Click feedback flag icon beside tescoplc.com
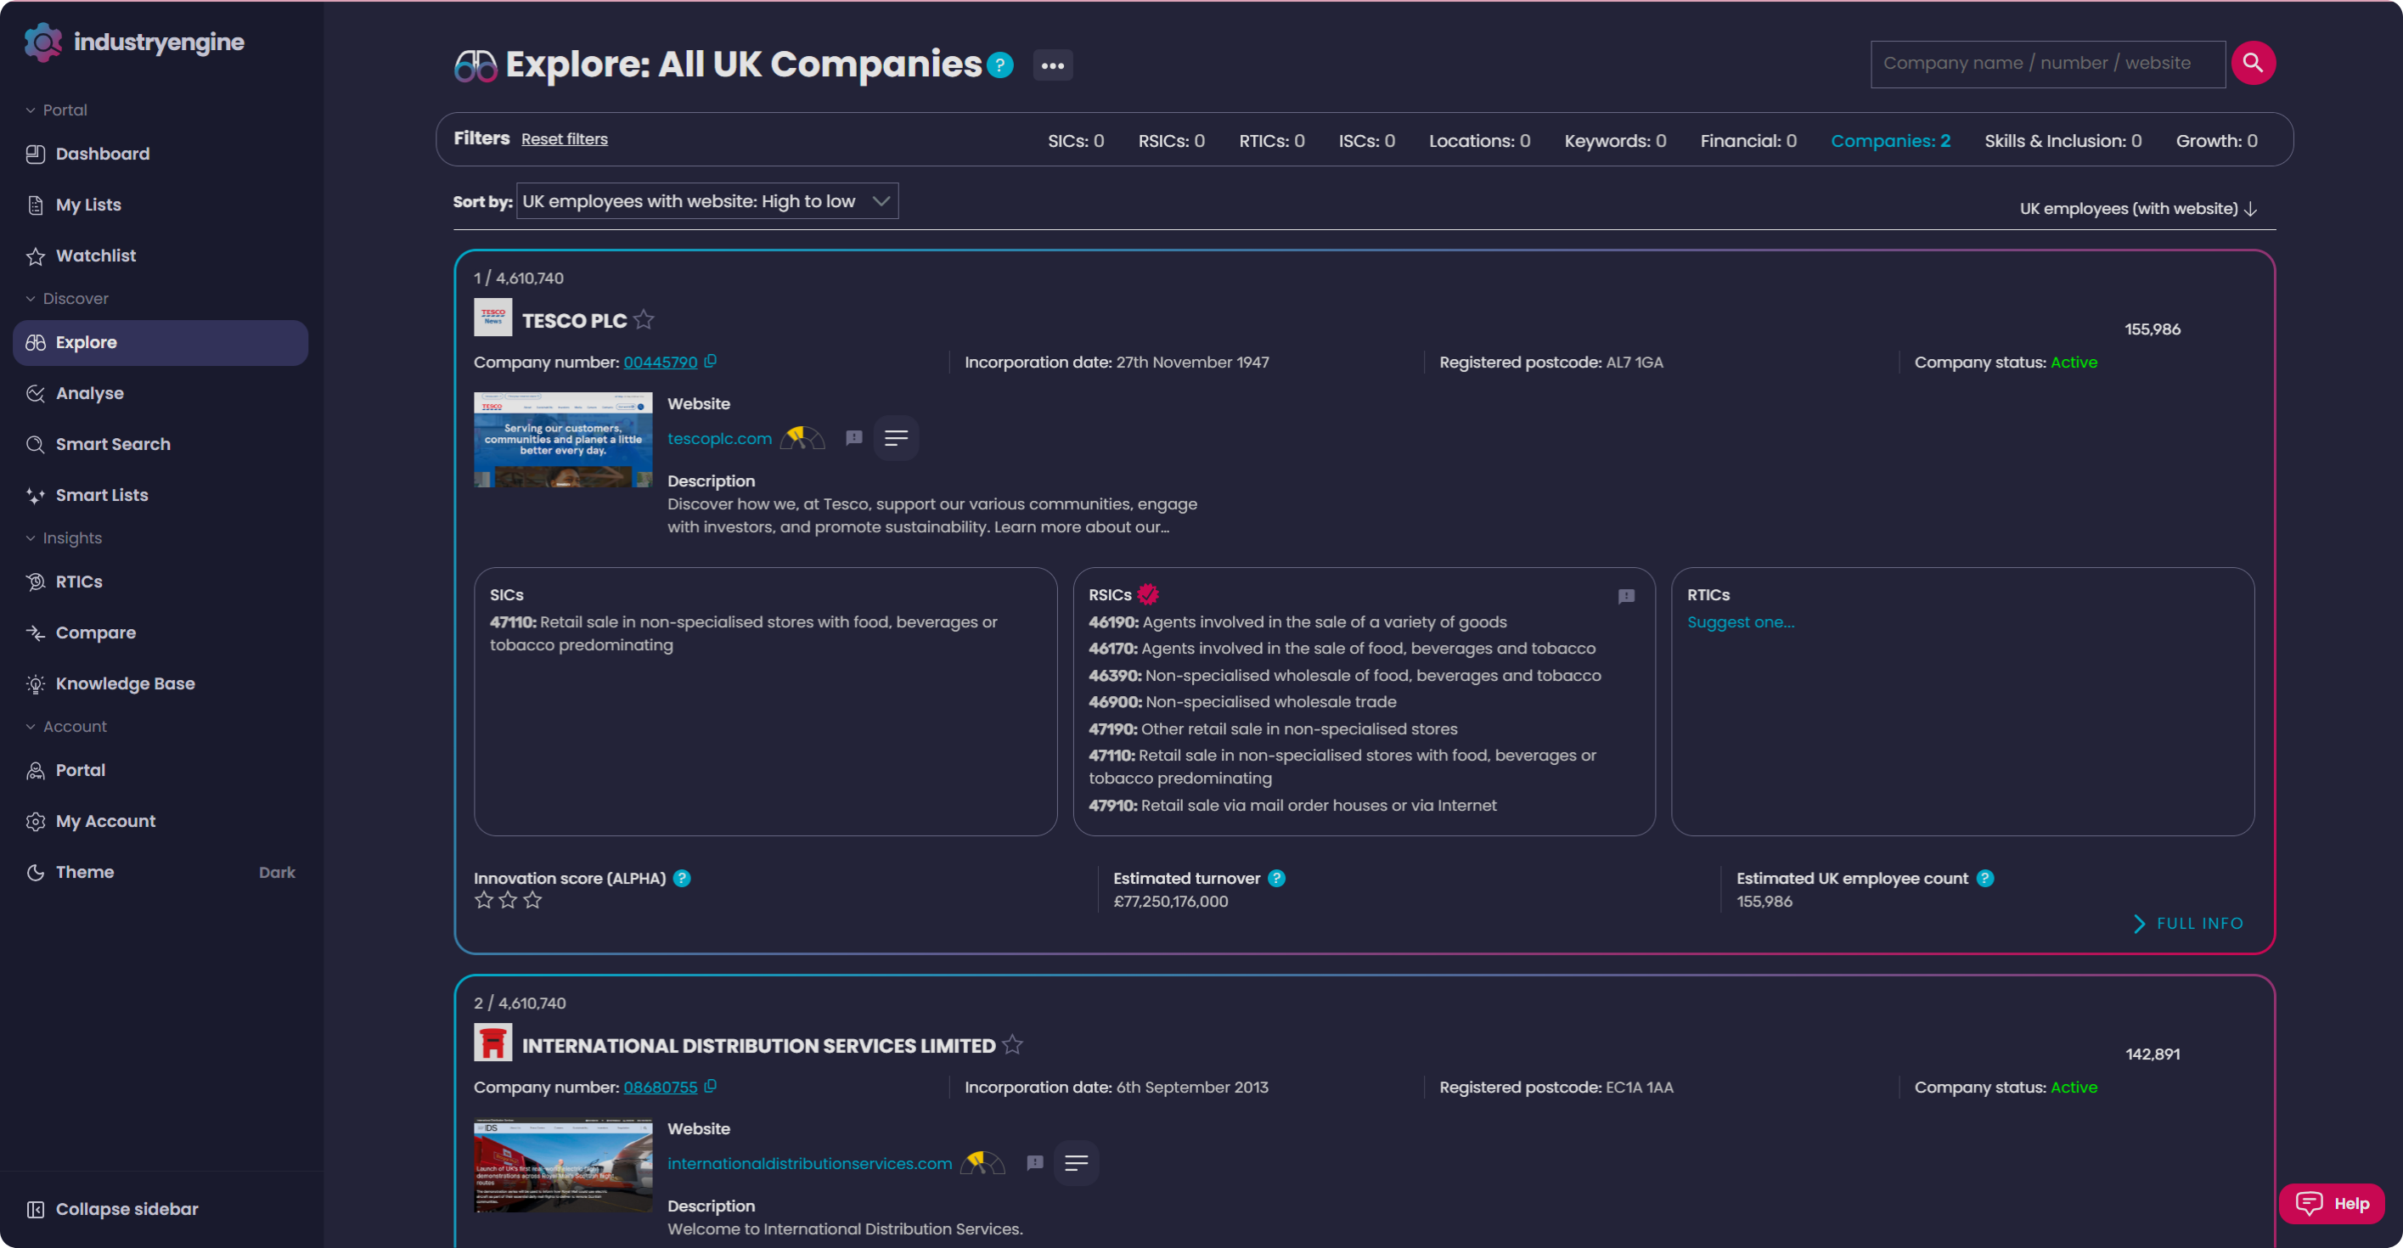 (853, 437)
